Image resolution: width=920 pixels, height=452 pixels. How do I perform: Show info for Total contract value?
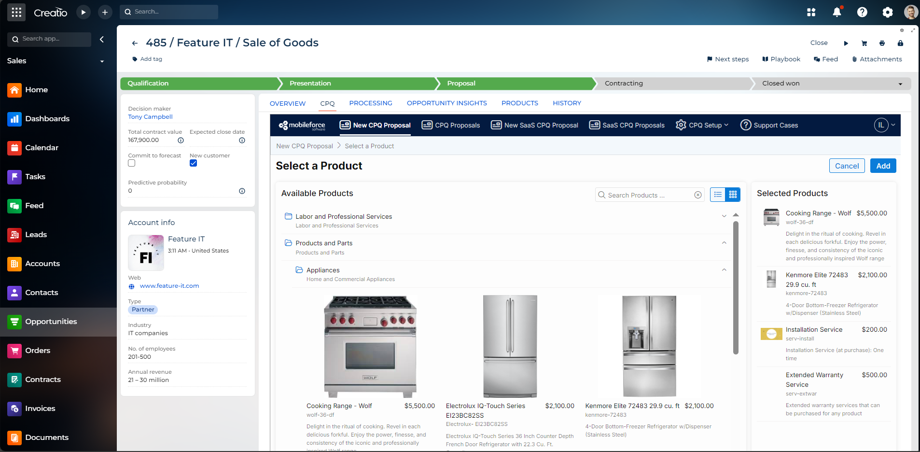pyautogui.click(x=181, y=141)
